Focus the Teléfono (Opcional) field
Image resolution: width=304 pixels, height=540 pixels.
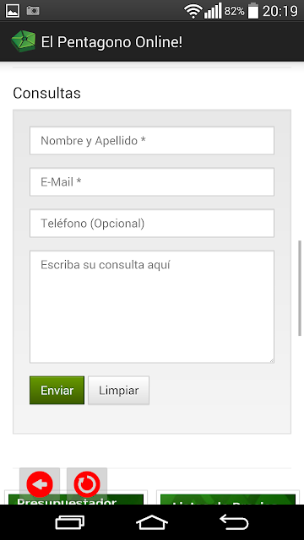[x=152, y=223]
